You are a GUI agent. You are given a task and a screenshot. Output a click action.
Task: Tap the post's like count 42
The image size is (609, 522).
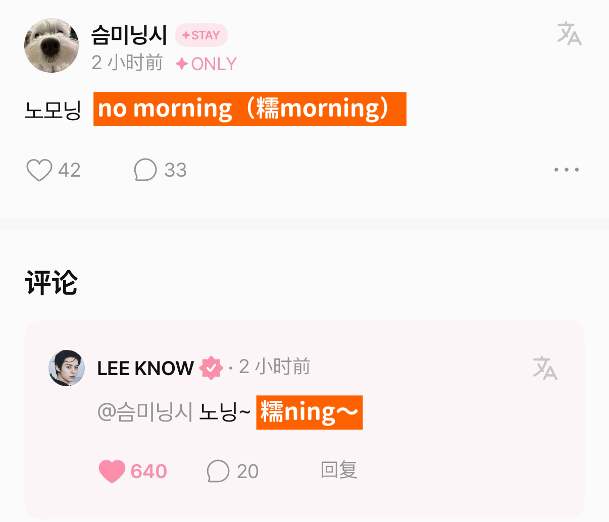pos(69,170)
